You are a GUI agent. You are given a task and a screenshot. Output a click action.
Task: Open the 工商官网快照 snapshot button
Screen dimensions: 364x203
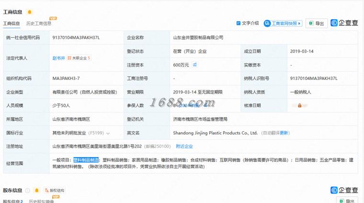283,23
